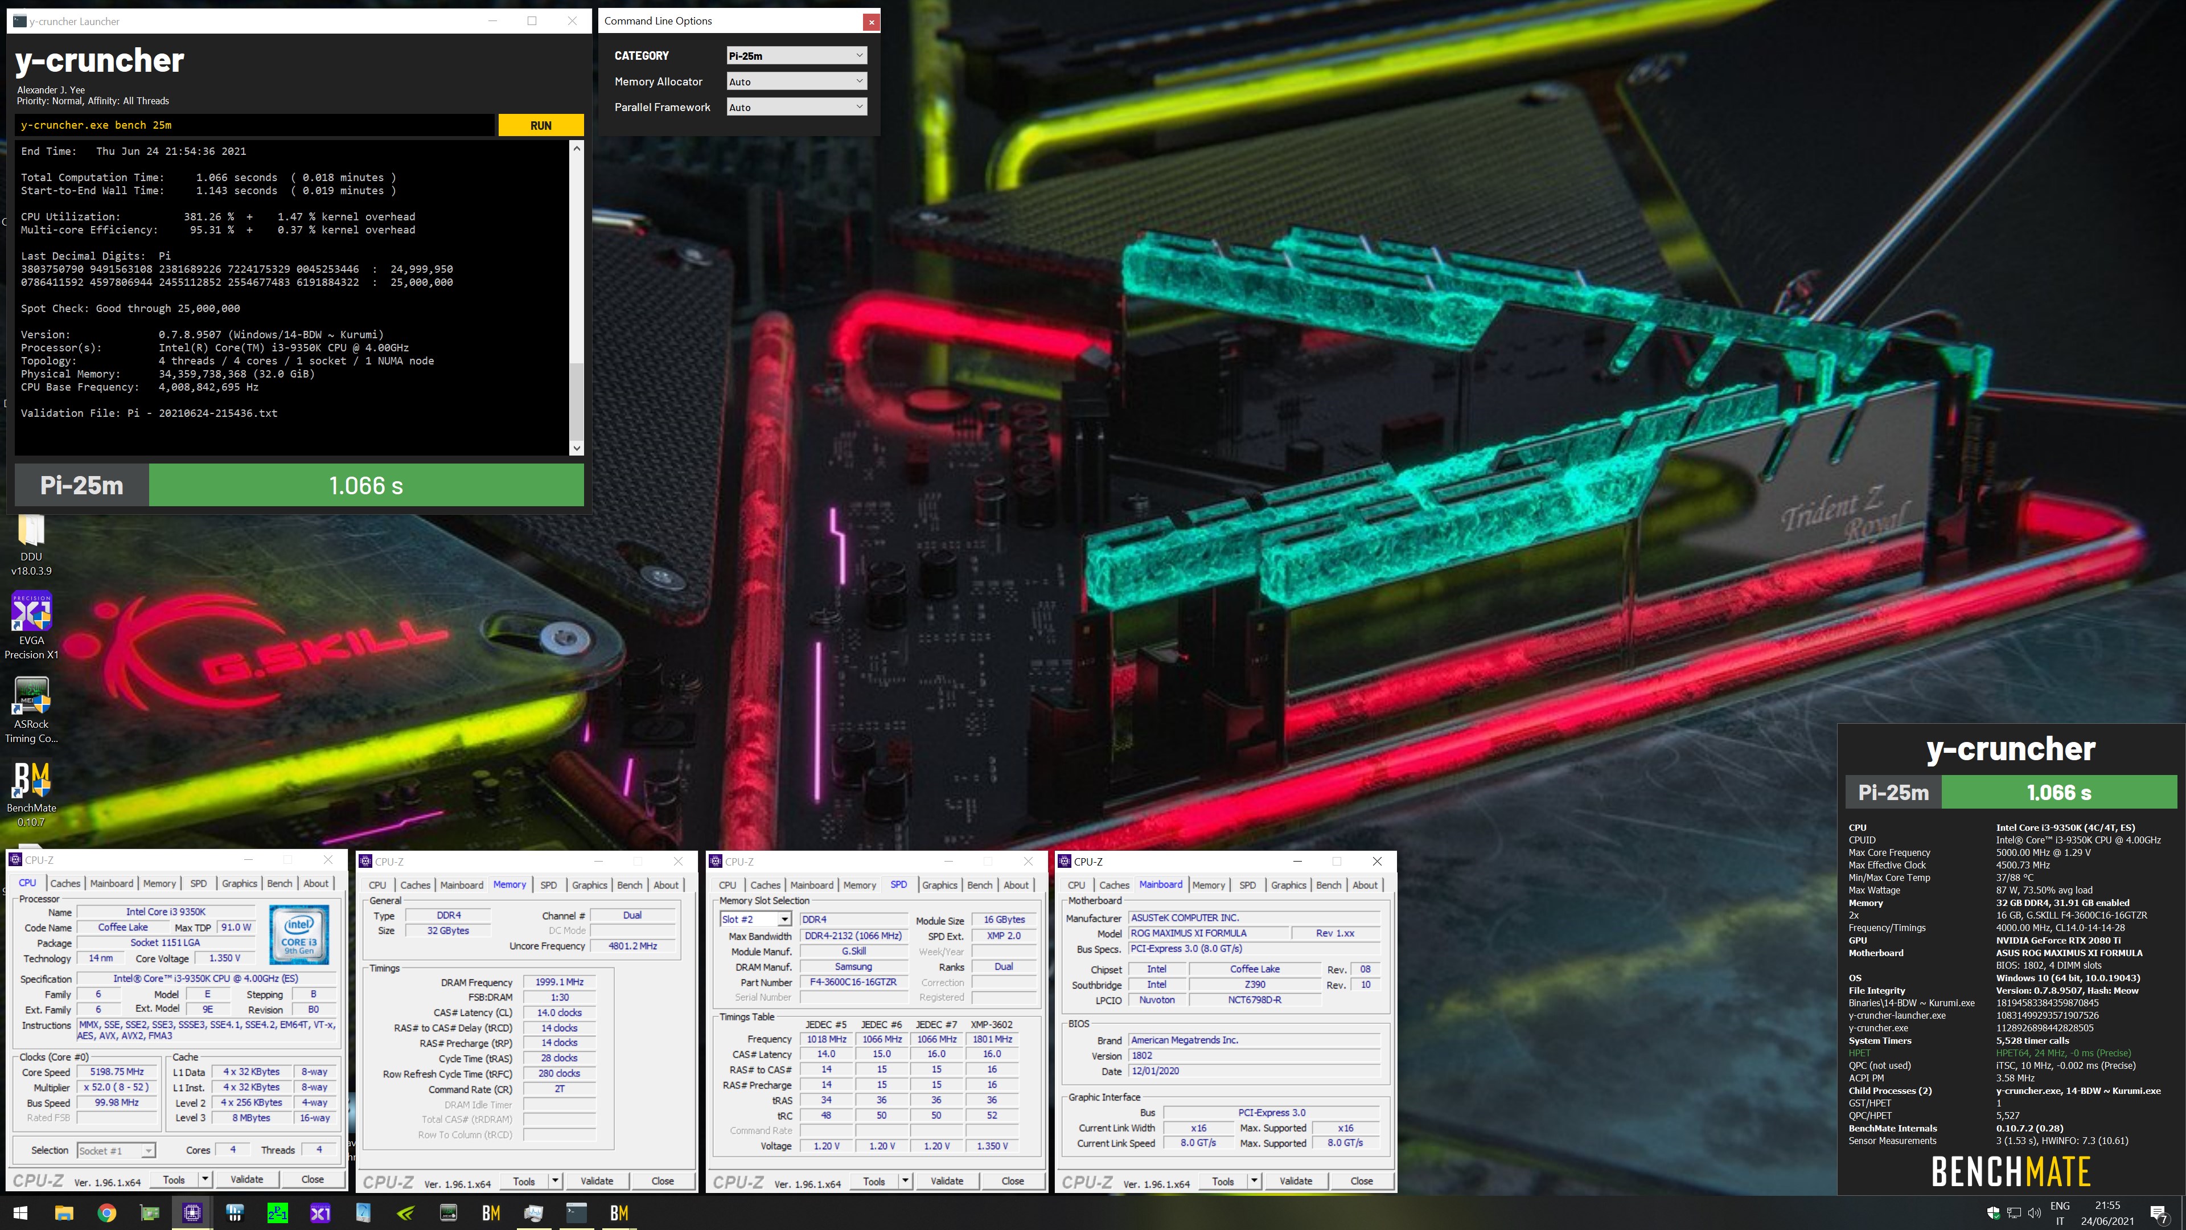
Task: Click Close in CPU-Z Mainboard window
Action: (x=1362, y=1181)
